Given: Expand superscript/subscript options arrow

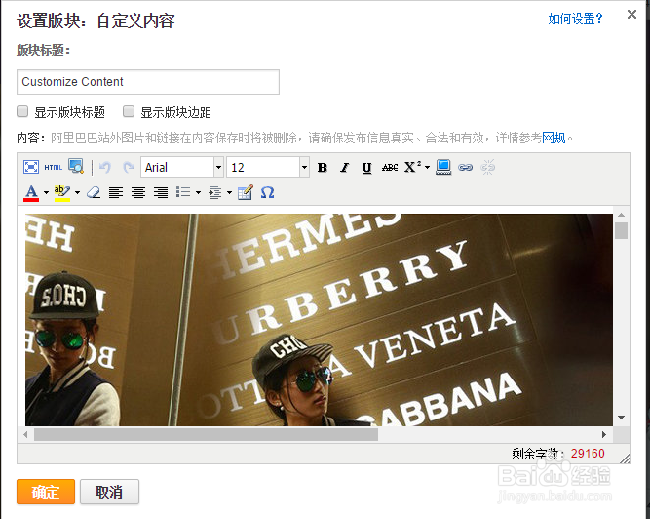Looking at the screenshot, I should click(427, 168).
